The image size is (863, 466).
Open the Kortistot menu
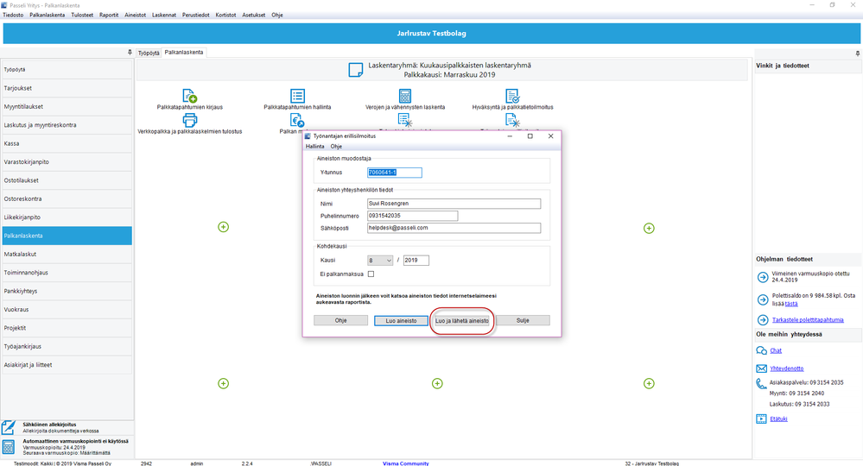tap(225, 15)
